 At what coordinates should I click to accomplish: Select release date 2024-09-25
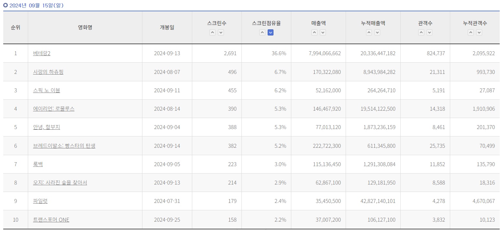(167, 220)
